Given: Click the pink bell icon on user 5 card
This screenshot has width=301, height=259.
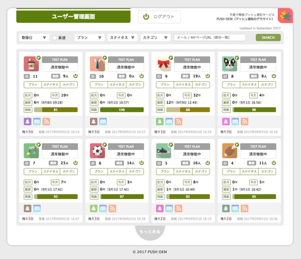Looking at the screenshot, I should [160, 208].
